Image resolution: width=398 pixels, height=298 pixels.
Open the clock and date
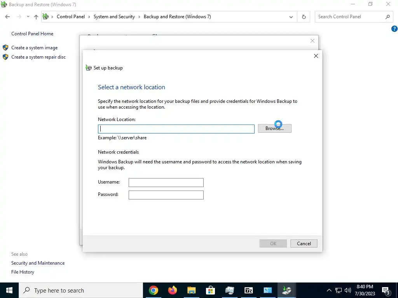coord(365,290)
